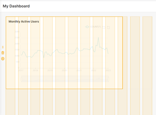Open chart settings via the gear icon
Screen dimensions: 156x115
[x=3, y=59]
